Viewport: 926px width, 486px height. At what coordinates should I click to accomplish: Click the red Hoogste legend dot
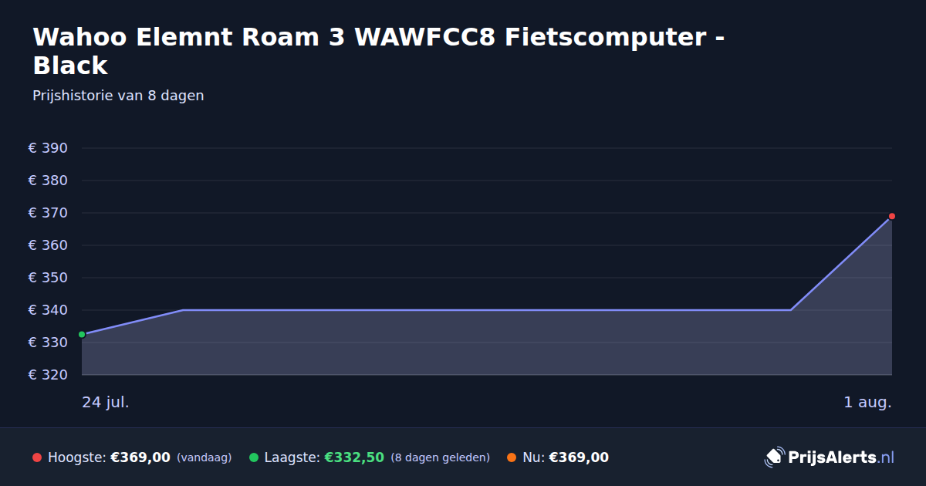pos(37,457)
